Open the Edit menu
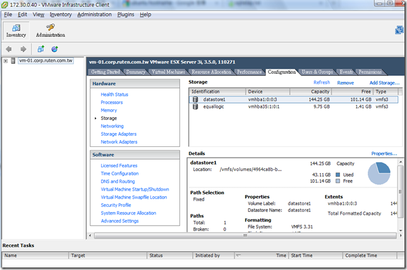Image resolution: width=407 pixels, height=270 pixels. click(22, 15)
